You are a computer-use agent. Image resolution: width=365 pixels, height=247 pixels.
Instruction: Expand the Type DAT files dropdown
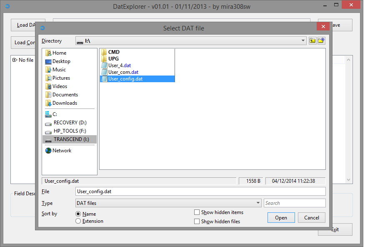(258, 203)
